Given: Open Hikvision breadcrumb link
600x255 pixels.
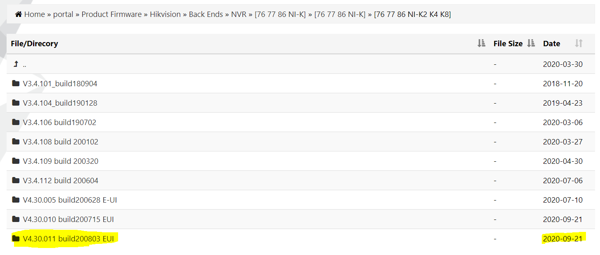Looking at the screenshot, I should [165, 14].
